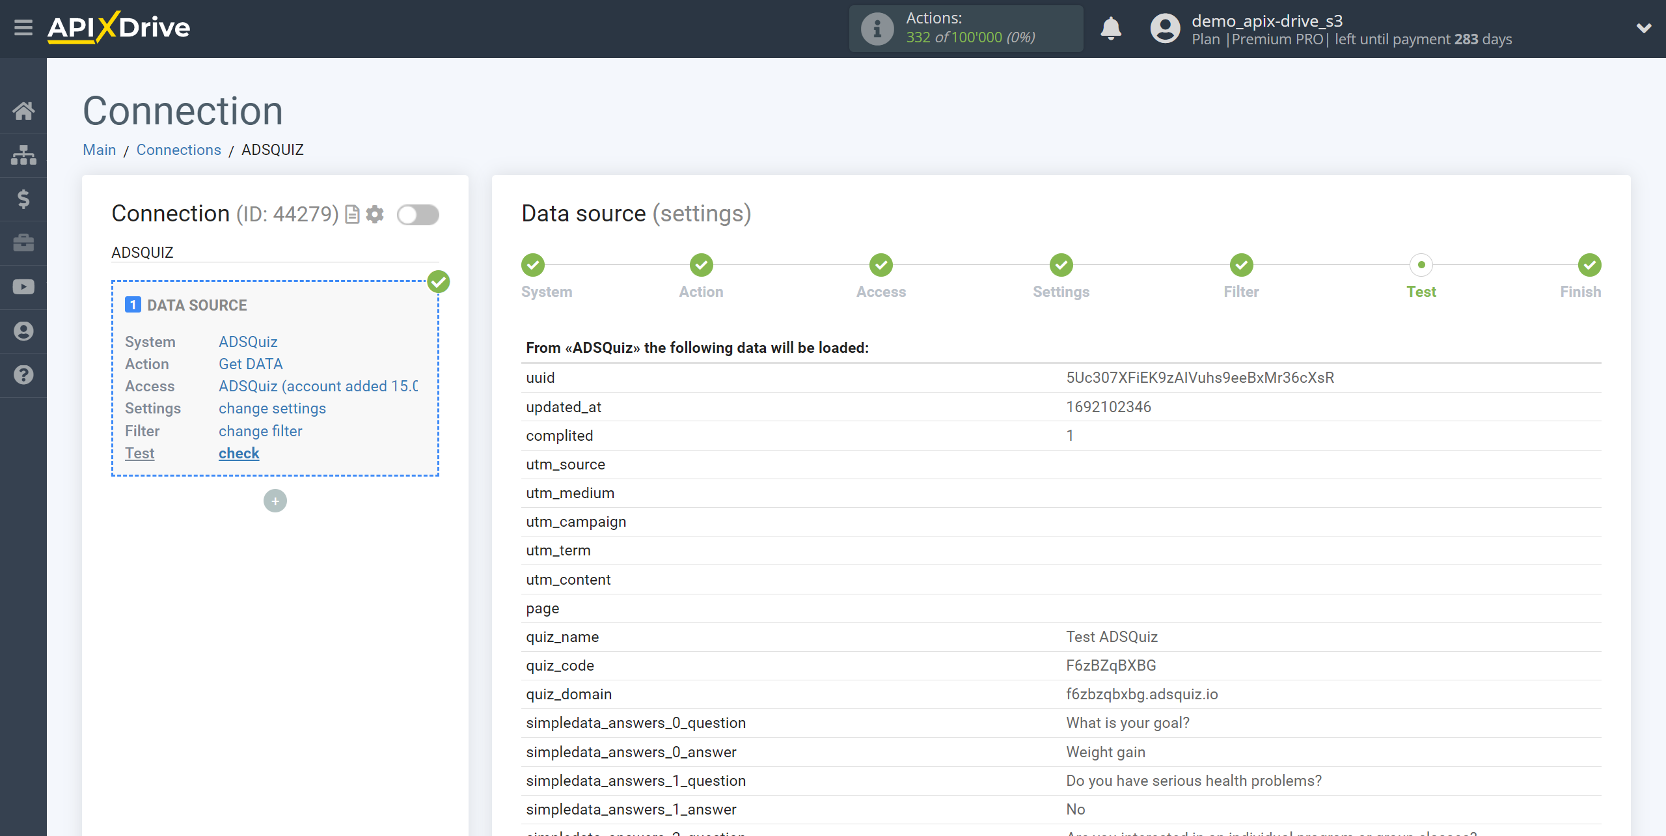Open the ADSQuiz system link

pyautogui.click(x=248, y=342)
